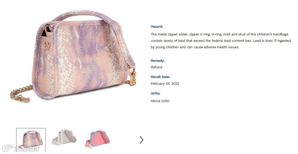The width and height of the screenshot is (298, 154).
Task: Click the Units heading
Action: tap(155, 93)
